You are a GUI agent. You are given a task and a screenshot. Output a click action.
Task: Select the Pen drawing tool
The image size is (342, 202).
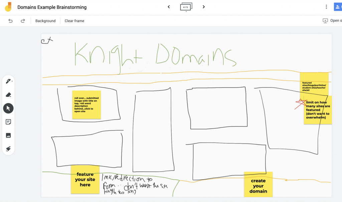8,81
